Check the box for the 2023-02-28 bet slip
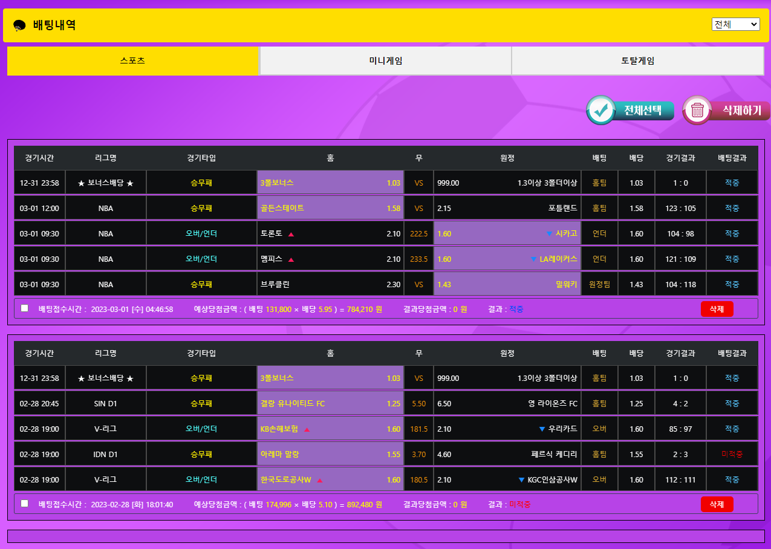This screenshot has height=549, width=771. click(25, 503)
